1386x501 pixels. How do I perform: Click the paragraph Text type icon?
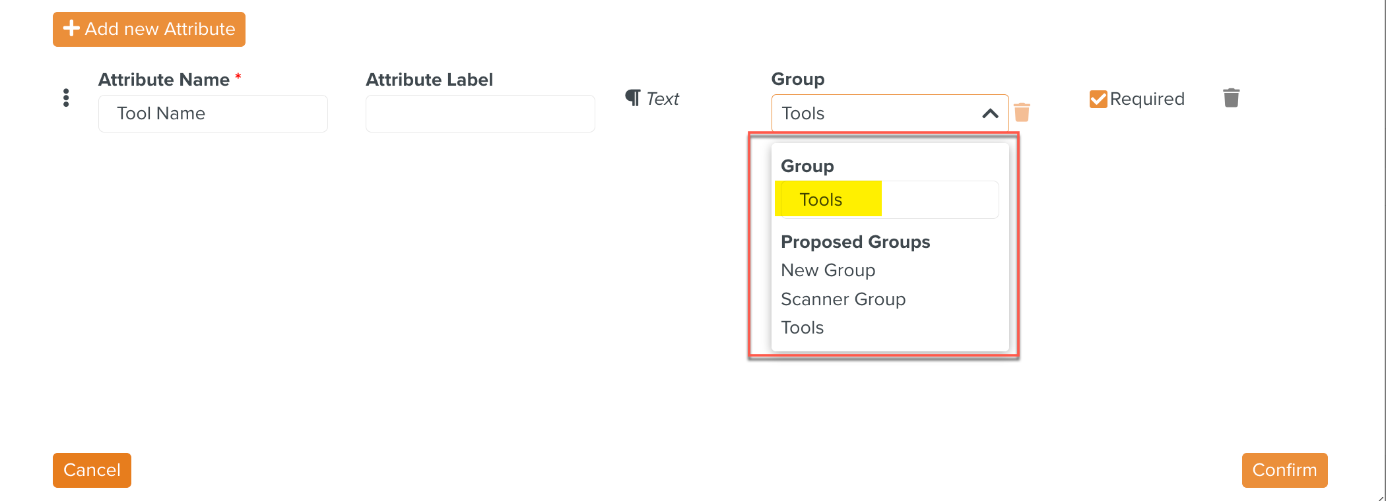tap(633, 98)
